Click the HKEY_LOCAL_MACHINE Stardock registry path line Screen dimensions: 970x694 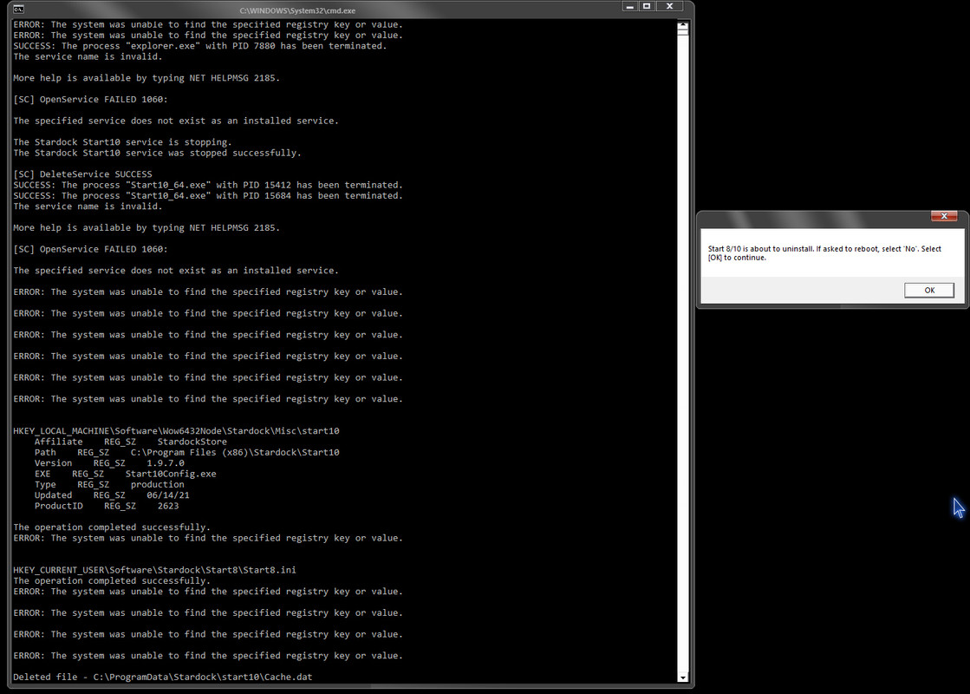[x=176, y=431]
